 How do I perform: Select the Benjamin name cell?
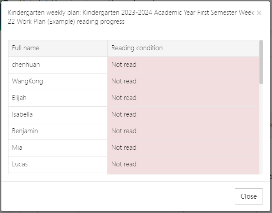click(x=58, y=131)
